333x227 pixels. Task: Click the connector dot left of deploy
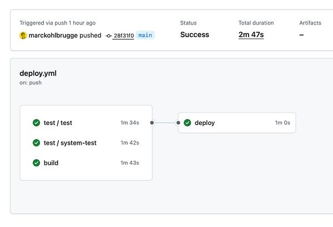(x=178, y=123)
